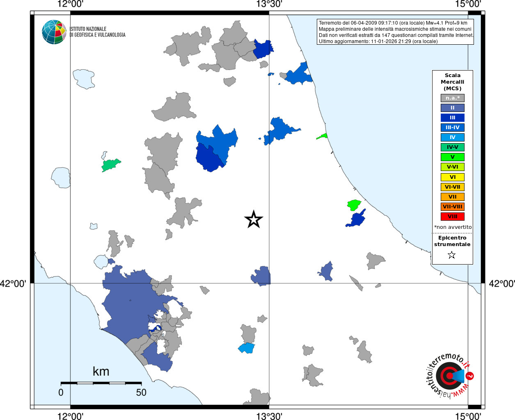Image resolution: width=515 pixels, height=420 pixels.
Task: Select the III intensity legend swatch
Action: pyautogui.click(x=453, y=118)
